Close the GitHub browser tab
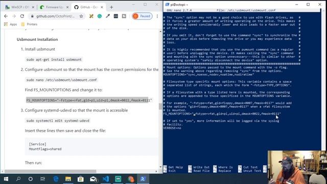This screenshot has height=184, width=327. 102,7
